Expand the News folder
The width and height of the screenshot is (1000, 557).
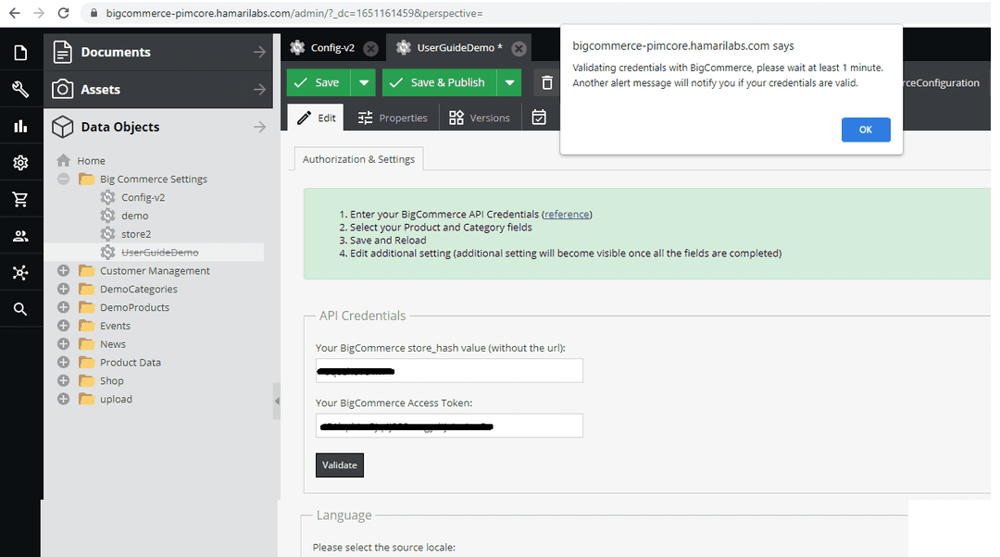63,344
